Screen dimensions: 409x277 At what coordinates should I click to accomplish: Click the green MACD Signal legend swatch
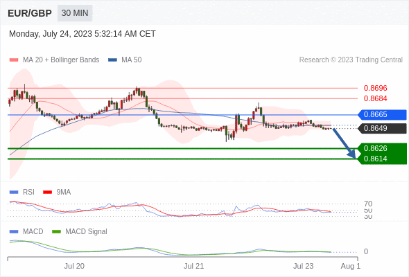click(56, 232)
